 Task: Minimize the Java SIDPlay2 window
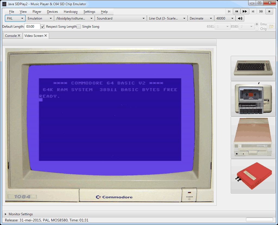[x=252, y=3]
